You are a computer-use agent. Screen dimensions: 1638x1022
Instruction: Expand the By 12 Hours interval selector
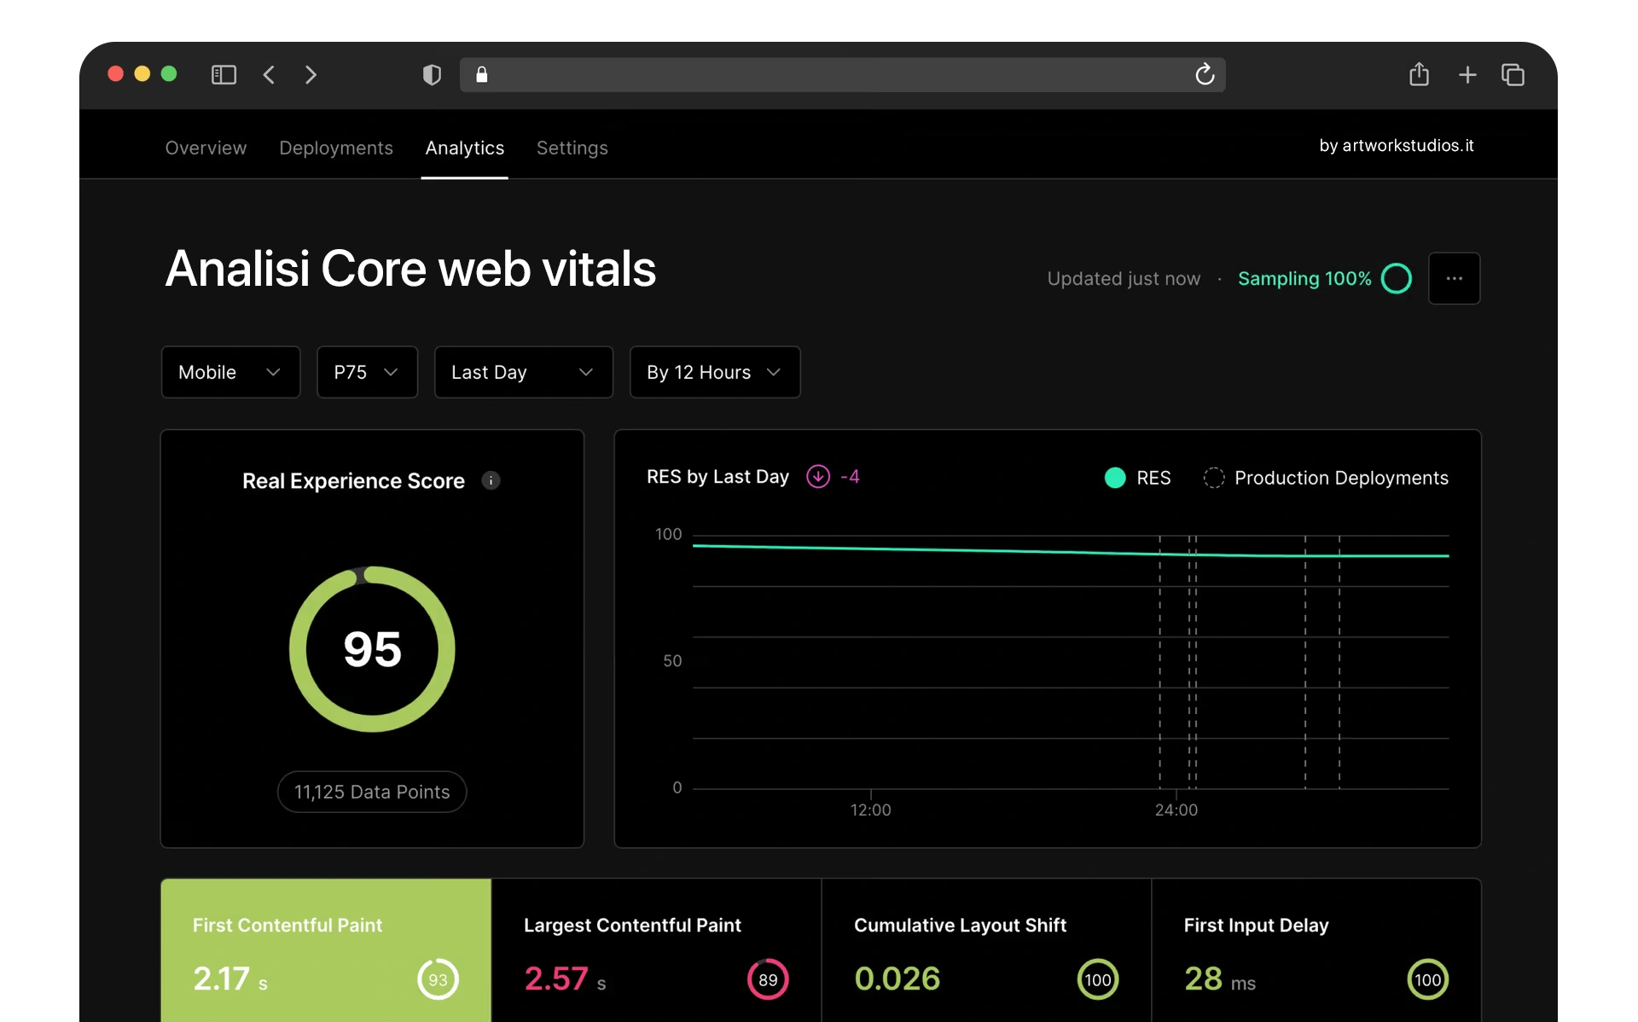tap(714, 372)
